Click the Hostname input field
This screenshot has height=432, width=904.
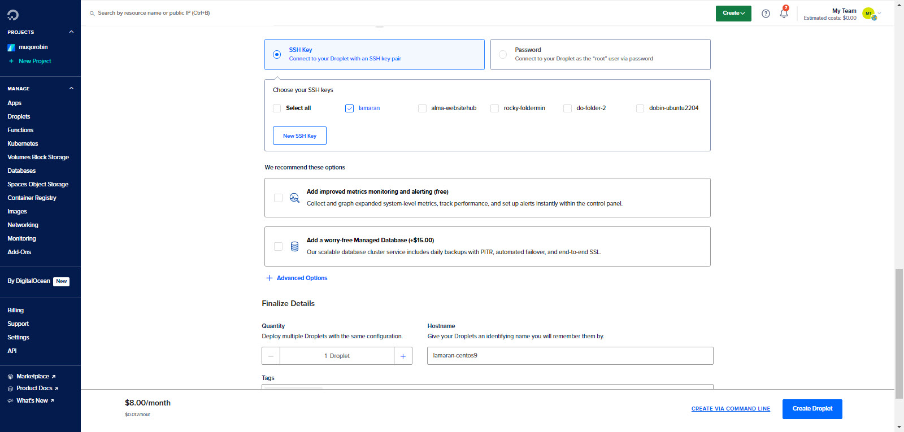click(570, 356)
